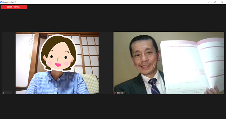Select the woman in blue striped shirt video

57,63
